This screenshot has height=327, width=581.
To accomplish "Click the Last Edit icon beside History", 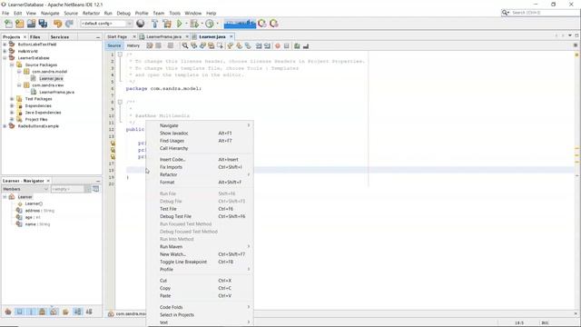I will [x=149, y=45].
